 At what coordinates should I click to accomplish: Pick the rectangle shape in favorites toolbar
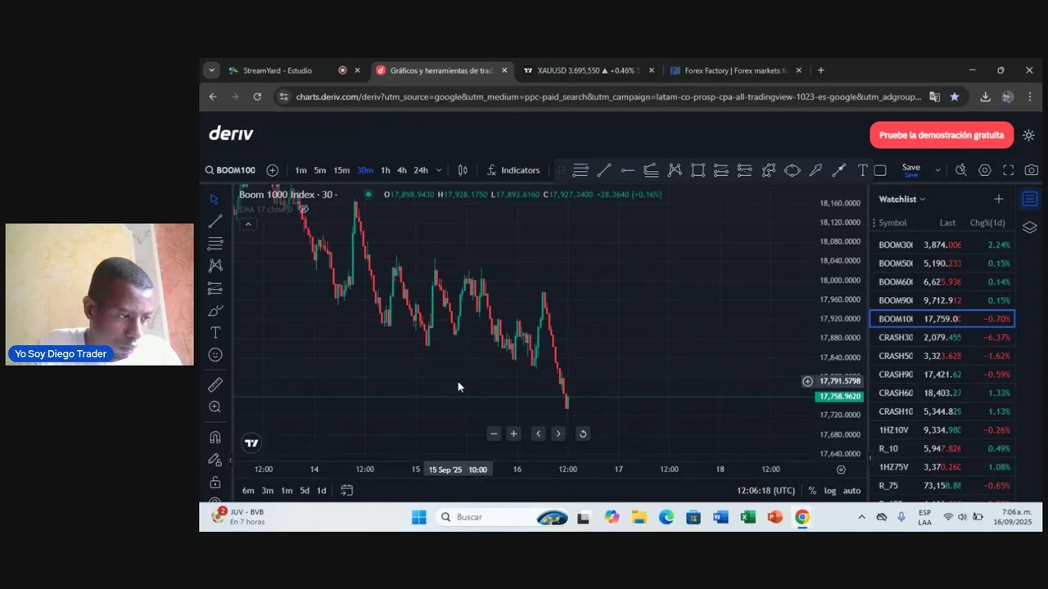[x=698, y=170]
